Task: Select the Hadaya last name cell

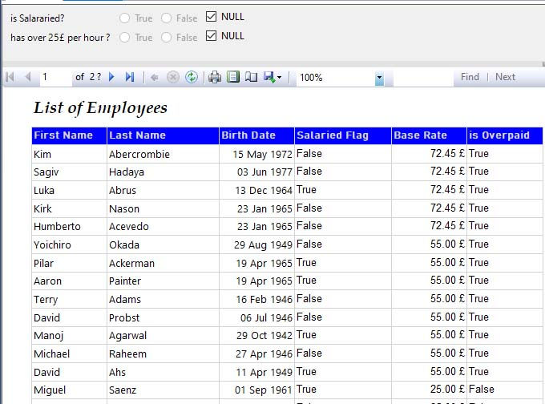Action: (x=163, y=172)
